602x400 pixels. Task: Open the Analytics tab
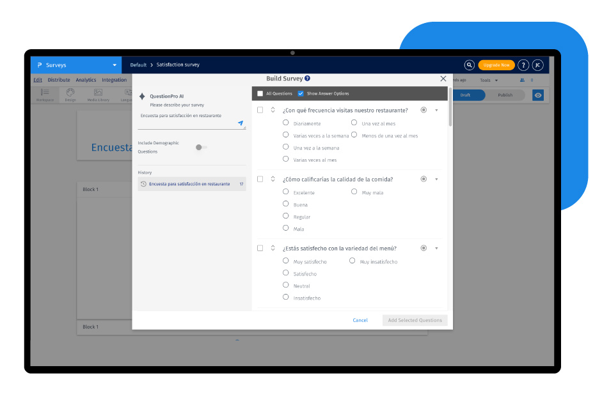86,80
